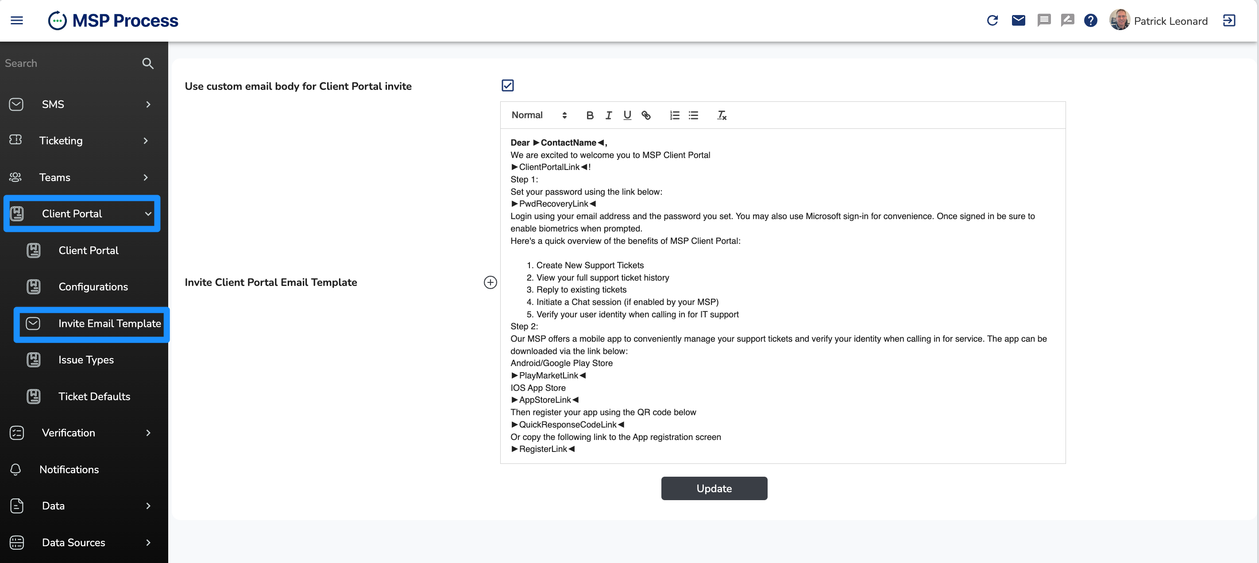Click the ►QuickResponseCodeLink◄ placeholder text
The image size is (1259, 563).
[568, 425]
